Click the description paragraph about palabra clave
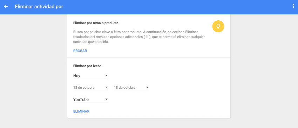 point(139,37)
